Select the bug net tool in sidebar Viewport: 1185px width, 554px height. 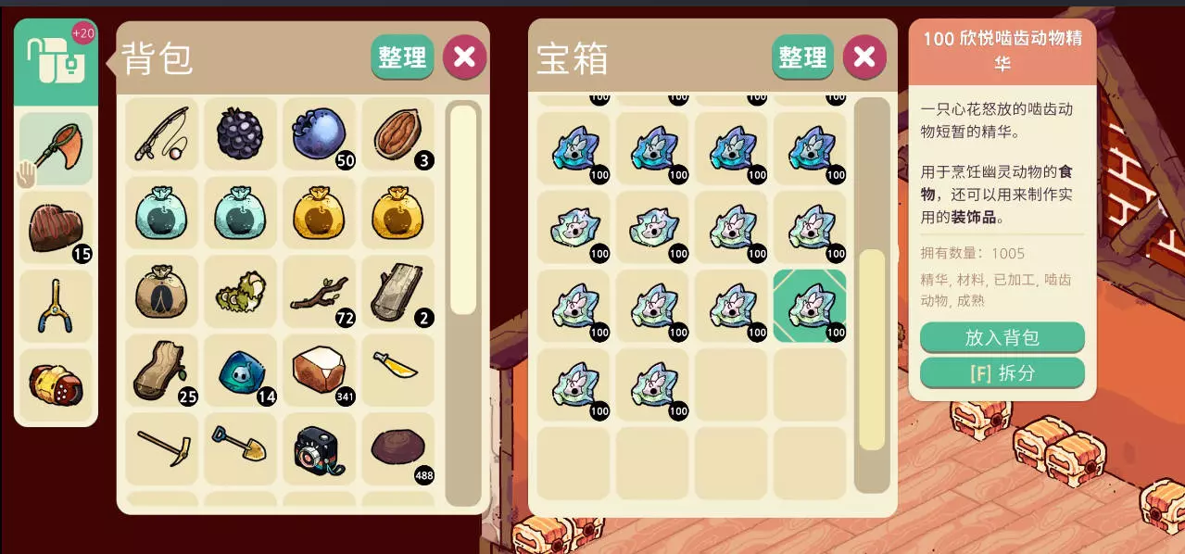[57, 149]
